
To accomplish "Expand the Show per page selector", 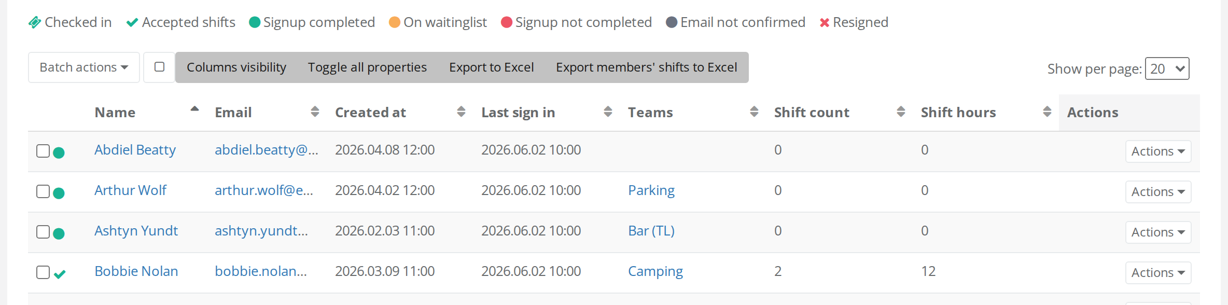I will pyautogui.click(x=1167, y=68).
